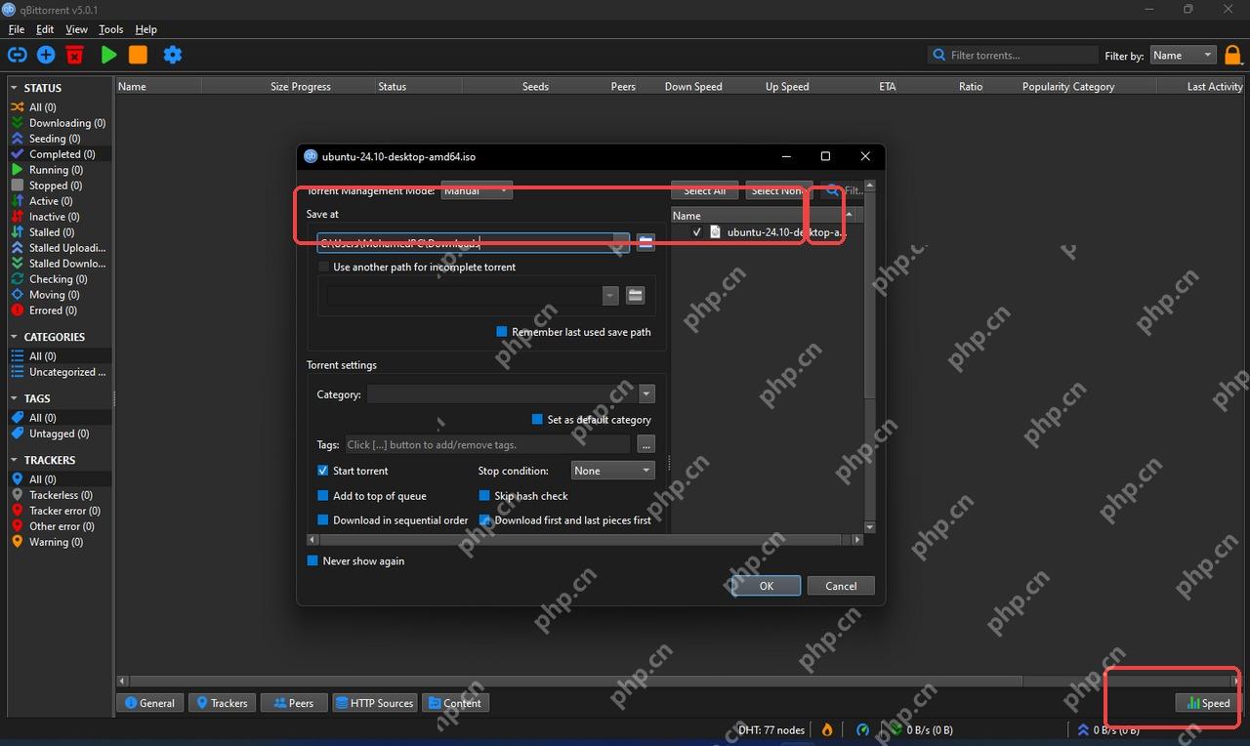Image resolution: width=1250 pixels, height=746 pixels.
Task: Open the Save at path dropdown arrow
Action: 621,242
